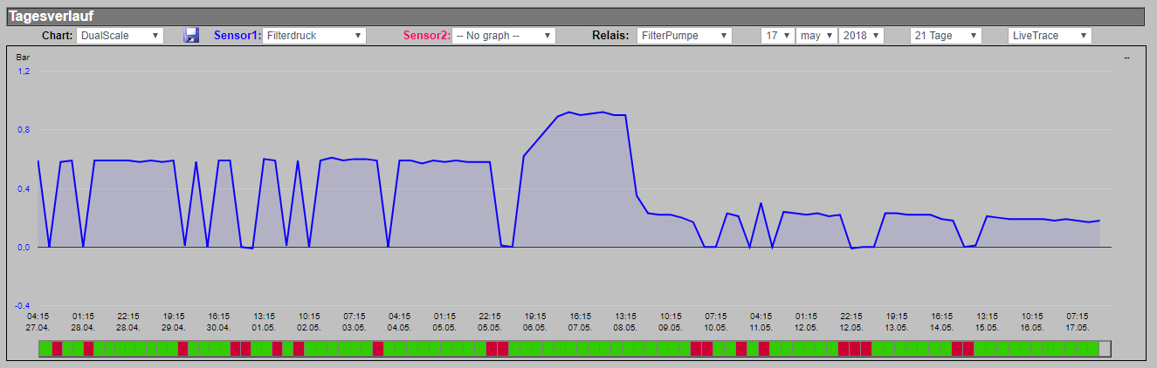Open the LiveTrace mode dropdown
This screenshot has width=1157, height=368.
1050,36
